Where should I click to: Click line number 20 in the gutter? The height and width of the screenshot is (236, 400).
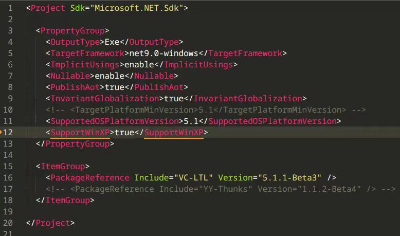tap(8, 223)
